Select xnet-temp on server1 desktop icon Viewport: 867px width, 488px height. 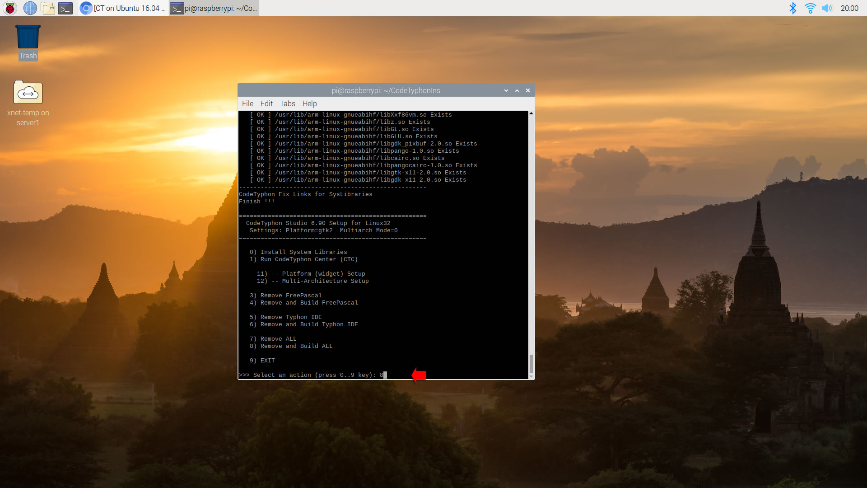[28, 103]
